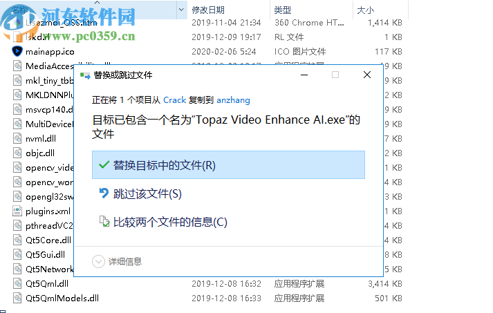Sort by size column header
Viewport: 493px width, 313px height.
tap(365, 10)
